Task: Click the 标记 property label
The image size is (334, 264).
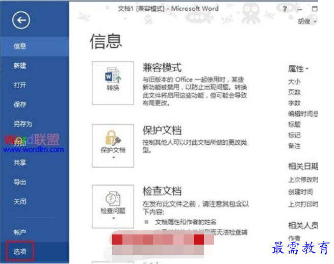Action: 294,135
